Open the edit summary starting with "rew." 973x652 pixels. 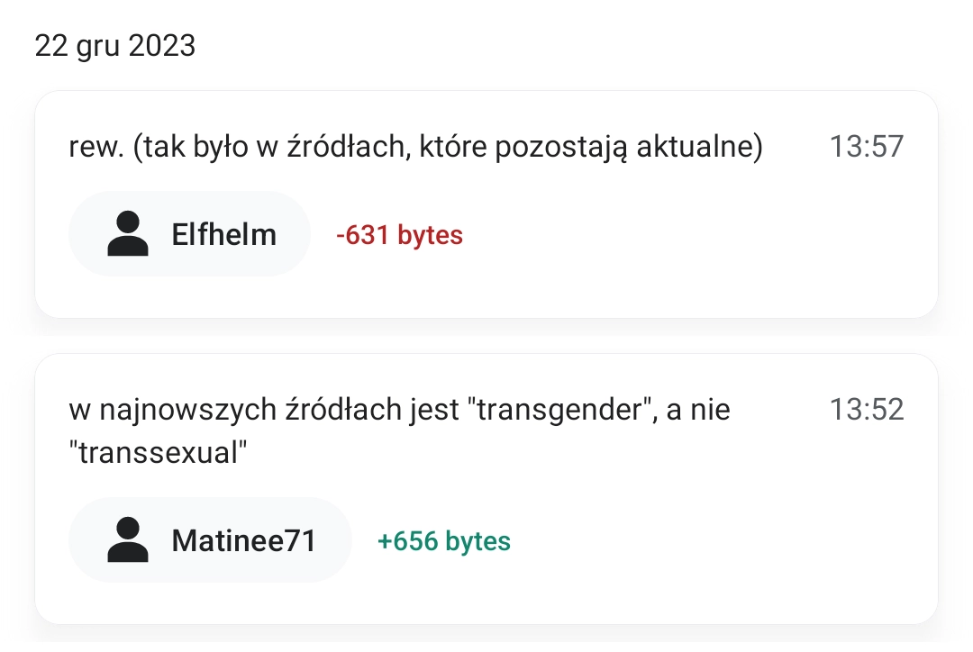[x=414, y=148]
